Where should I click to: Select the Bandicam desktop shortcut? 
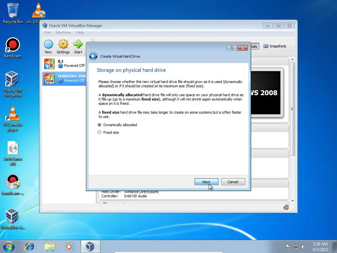coord(13,48)
